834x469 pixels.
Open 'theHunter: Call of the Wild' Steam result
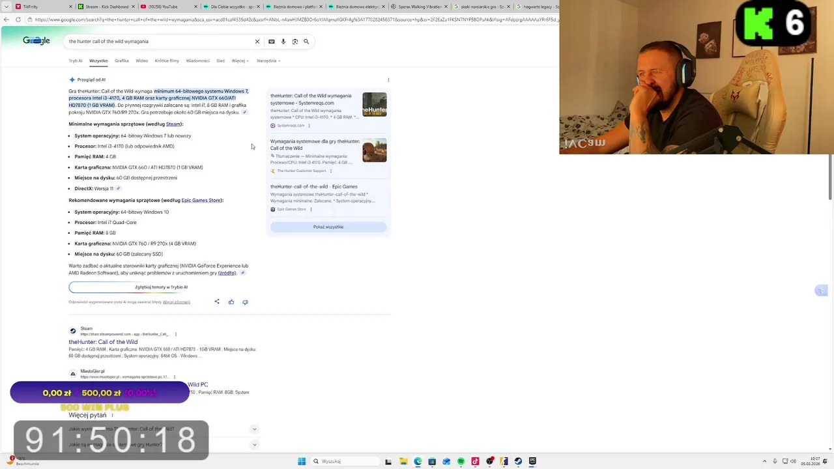[x=103, y=342]
